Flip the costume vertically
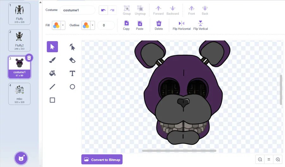Screen dimensions: 285x167 [200, 25]
